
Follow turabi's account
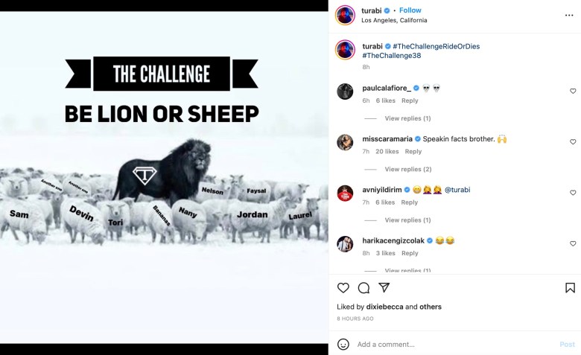coord(410,10)
